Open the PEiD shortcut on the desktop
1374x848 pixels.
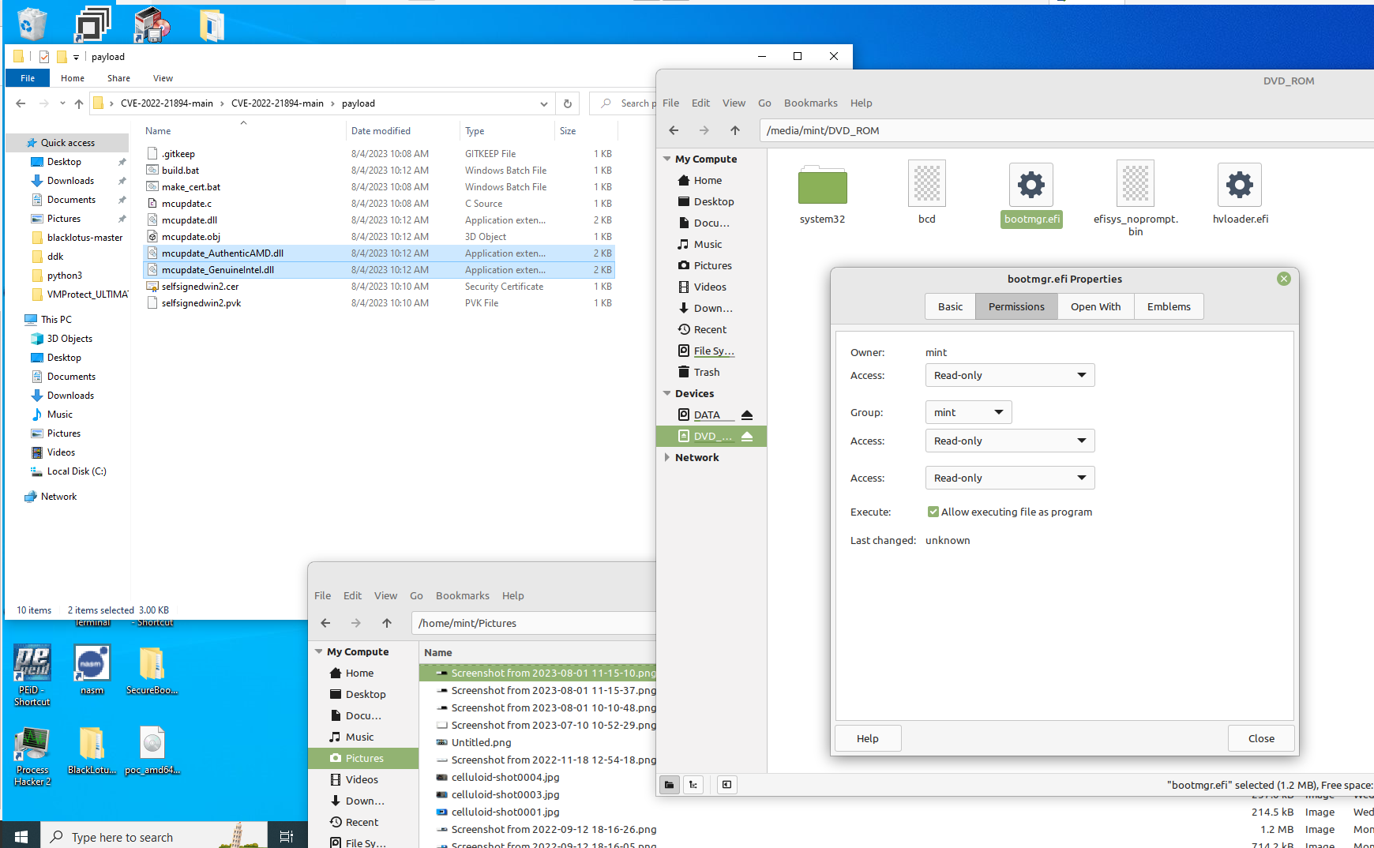pyautogui.click(x=32, y=663)
